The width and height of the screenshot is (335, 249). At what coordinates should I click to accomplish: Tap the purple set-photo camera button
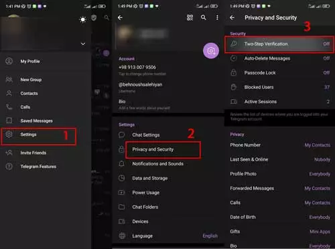pyautogui.click(x=211, y=51)
